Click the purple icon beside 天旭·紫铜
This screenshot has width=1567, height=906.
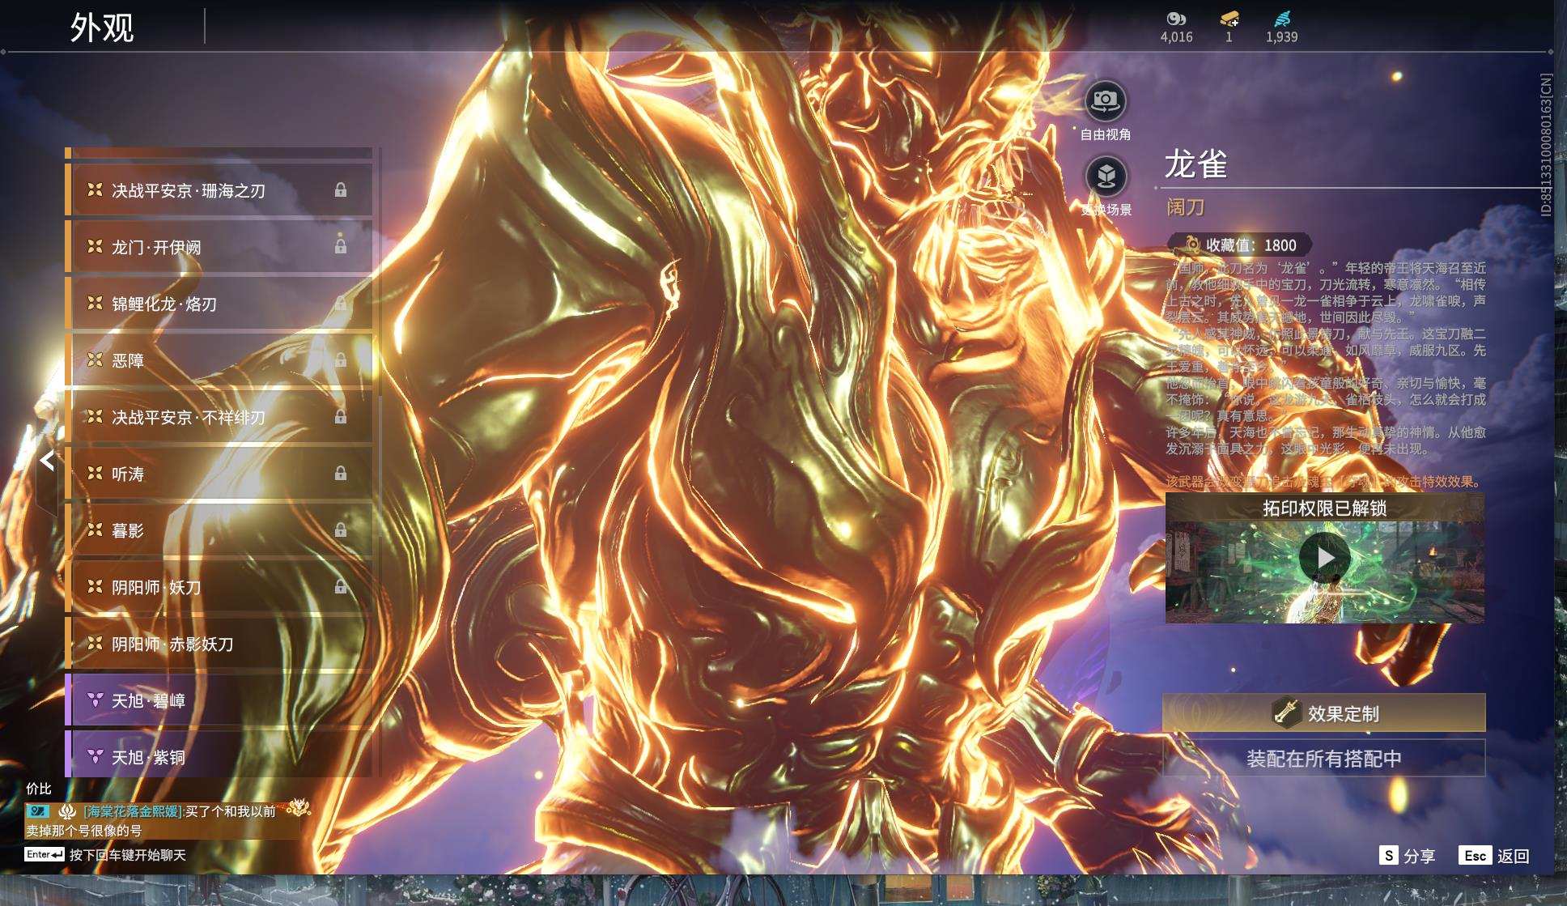click(95, 756)
